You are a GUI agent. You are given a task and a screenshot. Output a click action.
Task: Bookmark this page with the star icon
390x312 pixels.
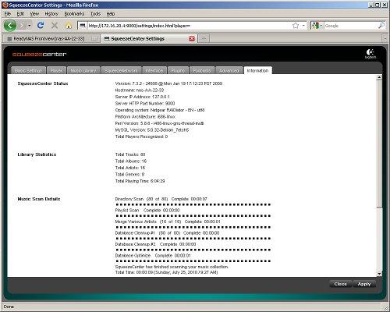pos(296,26)
